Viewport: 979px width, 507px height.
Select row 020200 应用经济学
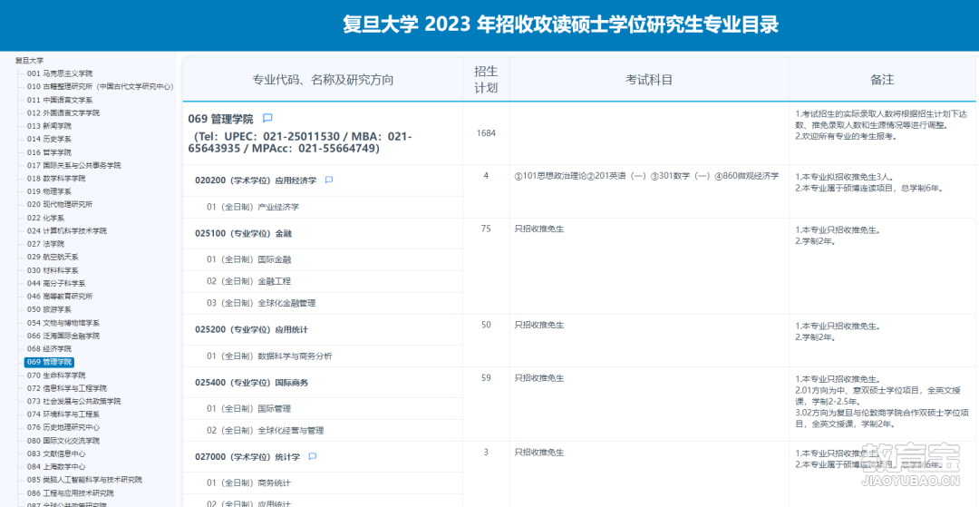pyautogui.click(x=256, y=180)
